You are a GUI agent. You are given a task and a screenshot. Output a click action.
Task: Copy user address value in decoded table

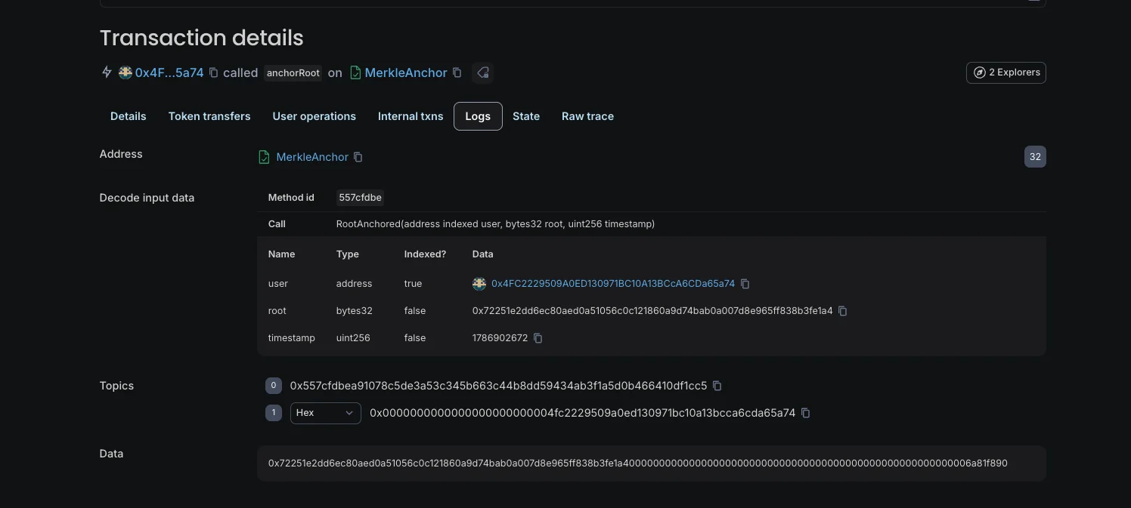point(745,284)
